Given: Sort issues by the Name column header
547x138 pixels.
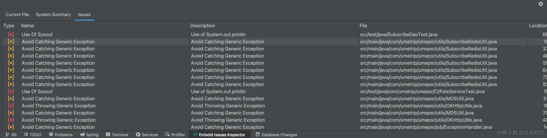Looking at the screenshot, I should (x=27, y=26).
